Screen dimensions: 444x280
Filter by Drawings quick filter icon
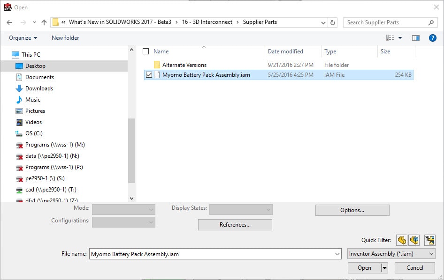[x=430, y=240]
